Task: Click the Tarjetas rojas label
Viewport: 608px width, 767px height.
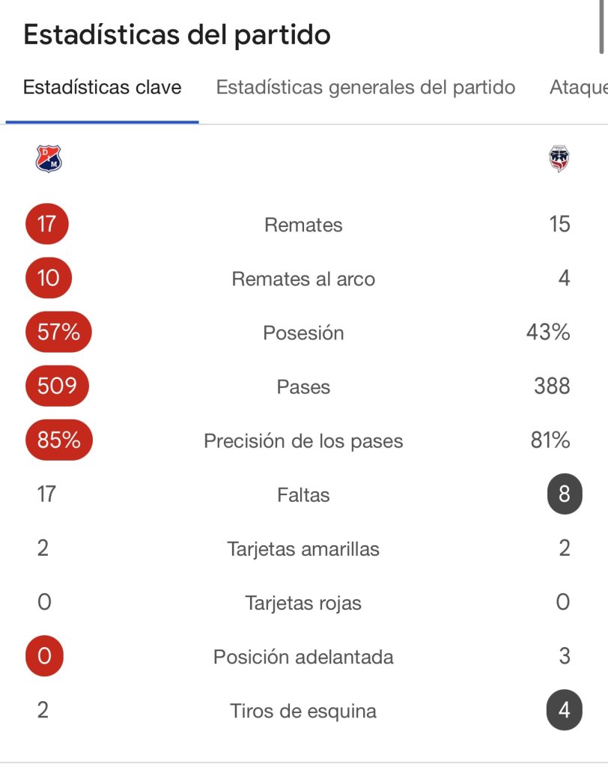Action: tap(303, 603)
